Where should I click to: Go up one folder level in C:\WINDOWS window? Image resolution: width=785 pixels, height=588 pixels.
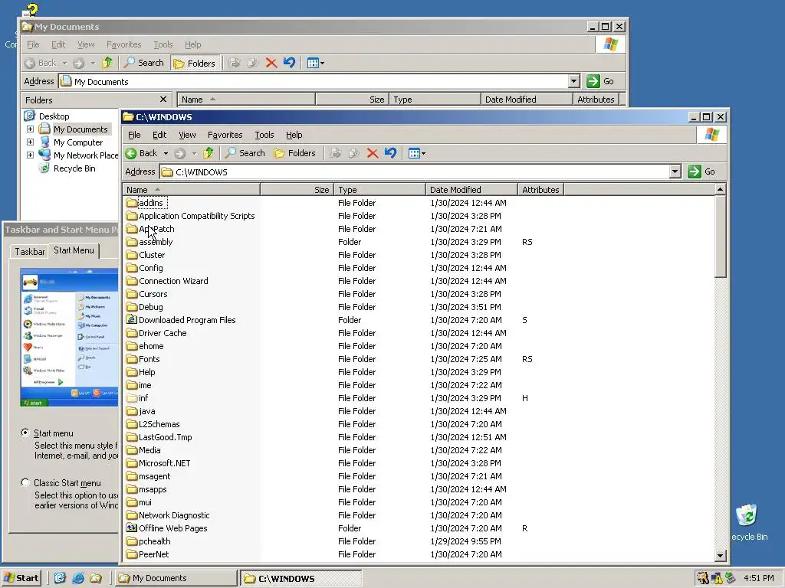pyautogui.click(x=209, y=153)
